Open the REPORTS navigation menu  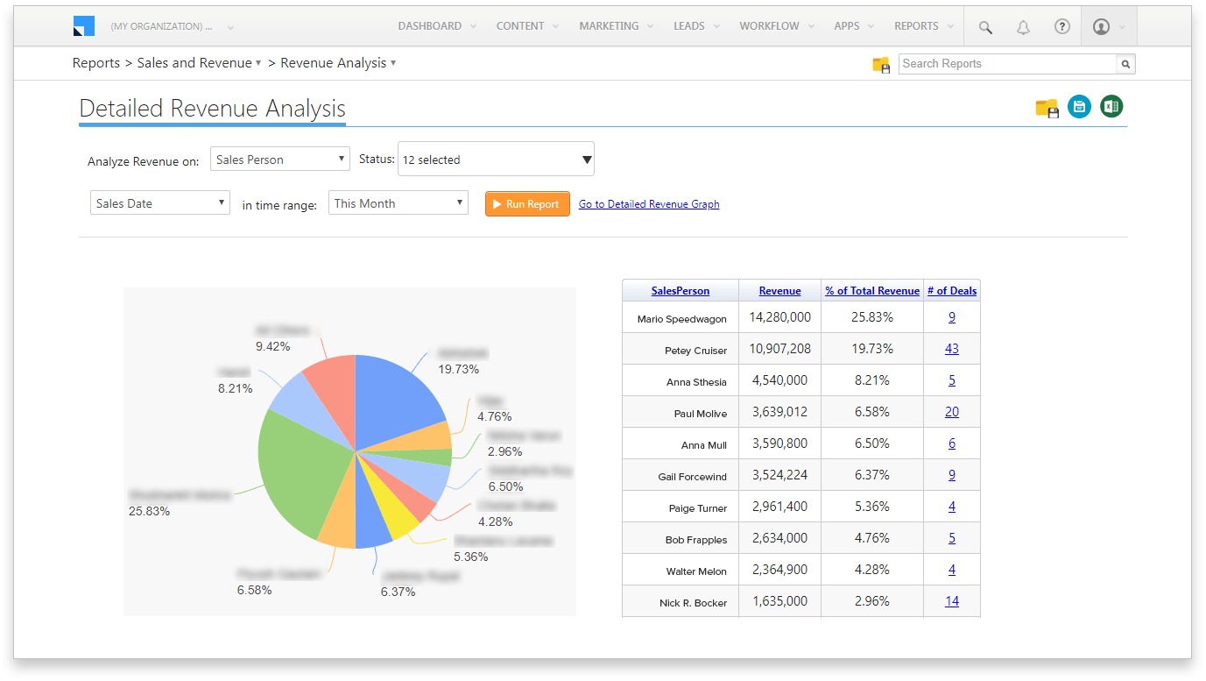[x=916, y=25]
